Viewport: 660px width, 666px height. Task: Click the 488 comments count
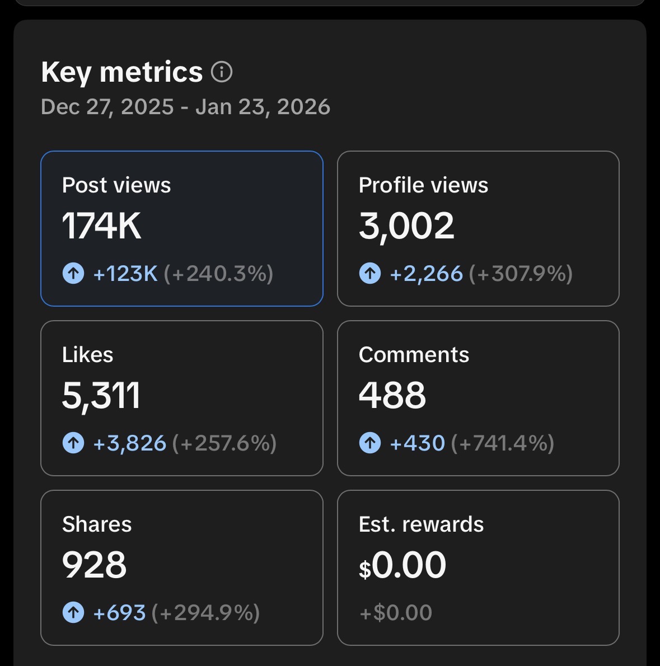click(x=392, y=395)
